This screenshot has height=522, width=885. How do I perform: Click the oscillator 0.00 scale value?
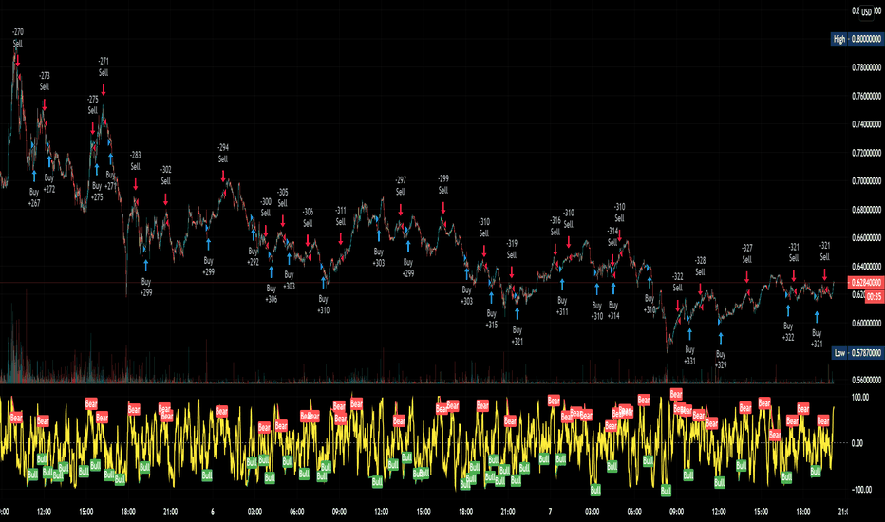(x=857, y=443)
